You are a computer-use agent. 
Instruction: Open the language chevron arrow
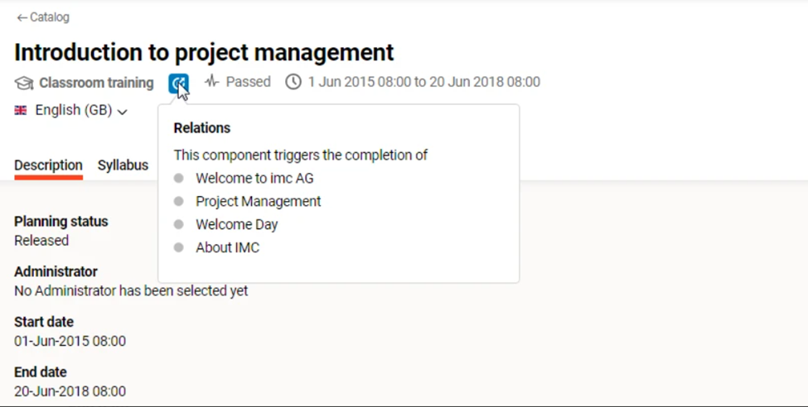(x=123, y=112)
